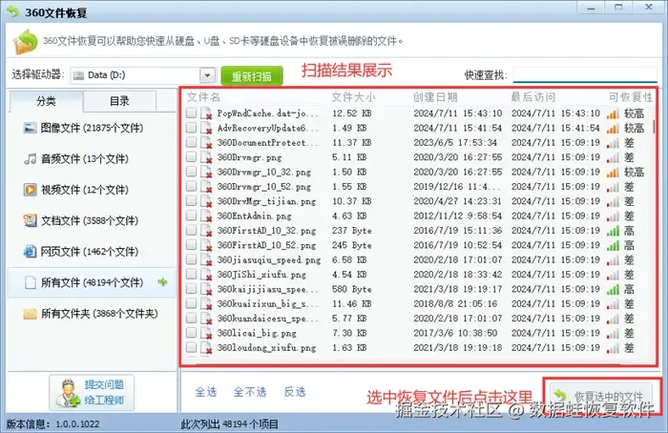Open the Data (D:) drive combo box
668x433 pixels.
coord(142,75)
